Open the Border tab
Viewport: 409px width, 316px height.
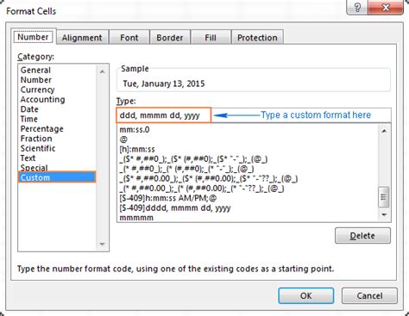point(170,38)
